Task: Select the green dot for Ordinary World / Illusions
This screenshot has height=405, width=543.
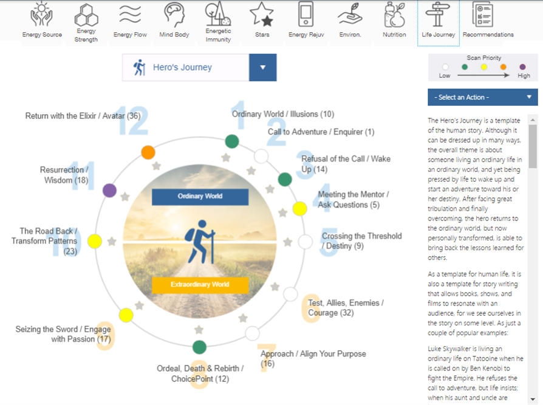Action: point(232,141)
